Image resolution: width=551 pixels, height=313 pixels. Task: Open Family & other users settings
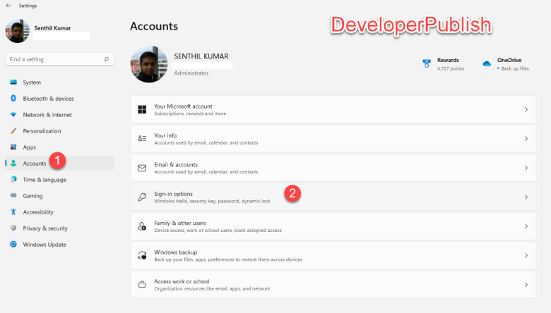coord(333,226)
